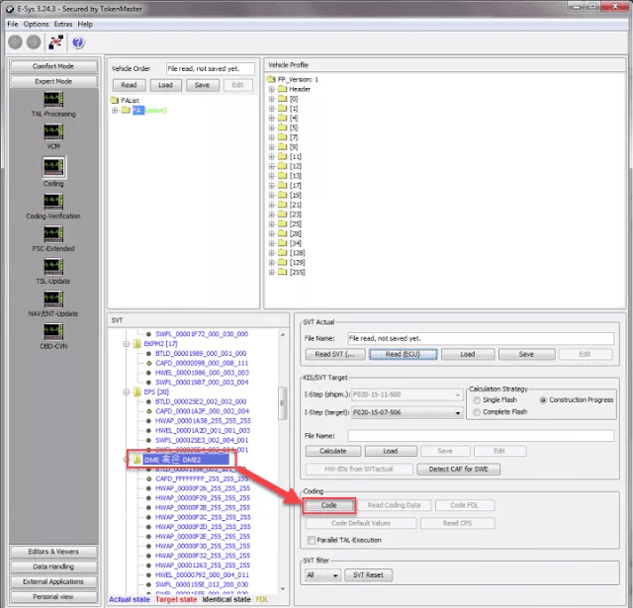Click the Code button in Coding
Viewport: 633px width, 608px height.
329,505
